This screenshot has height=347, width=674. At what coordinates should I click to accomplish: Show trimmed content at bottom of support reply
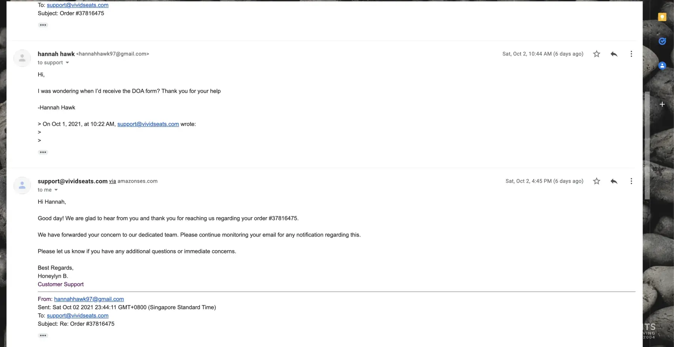coord(43,335)
